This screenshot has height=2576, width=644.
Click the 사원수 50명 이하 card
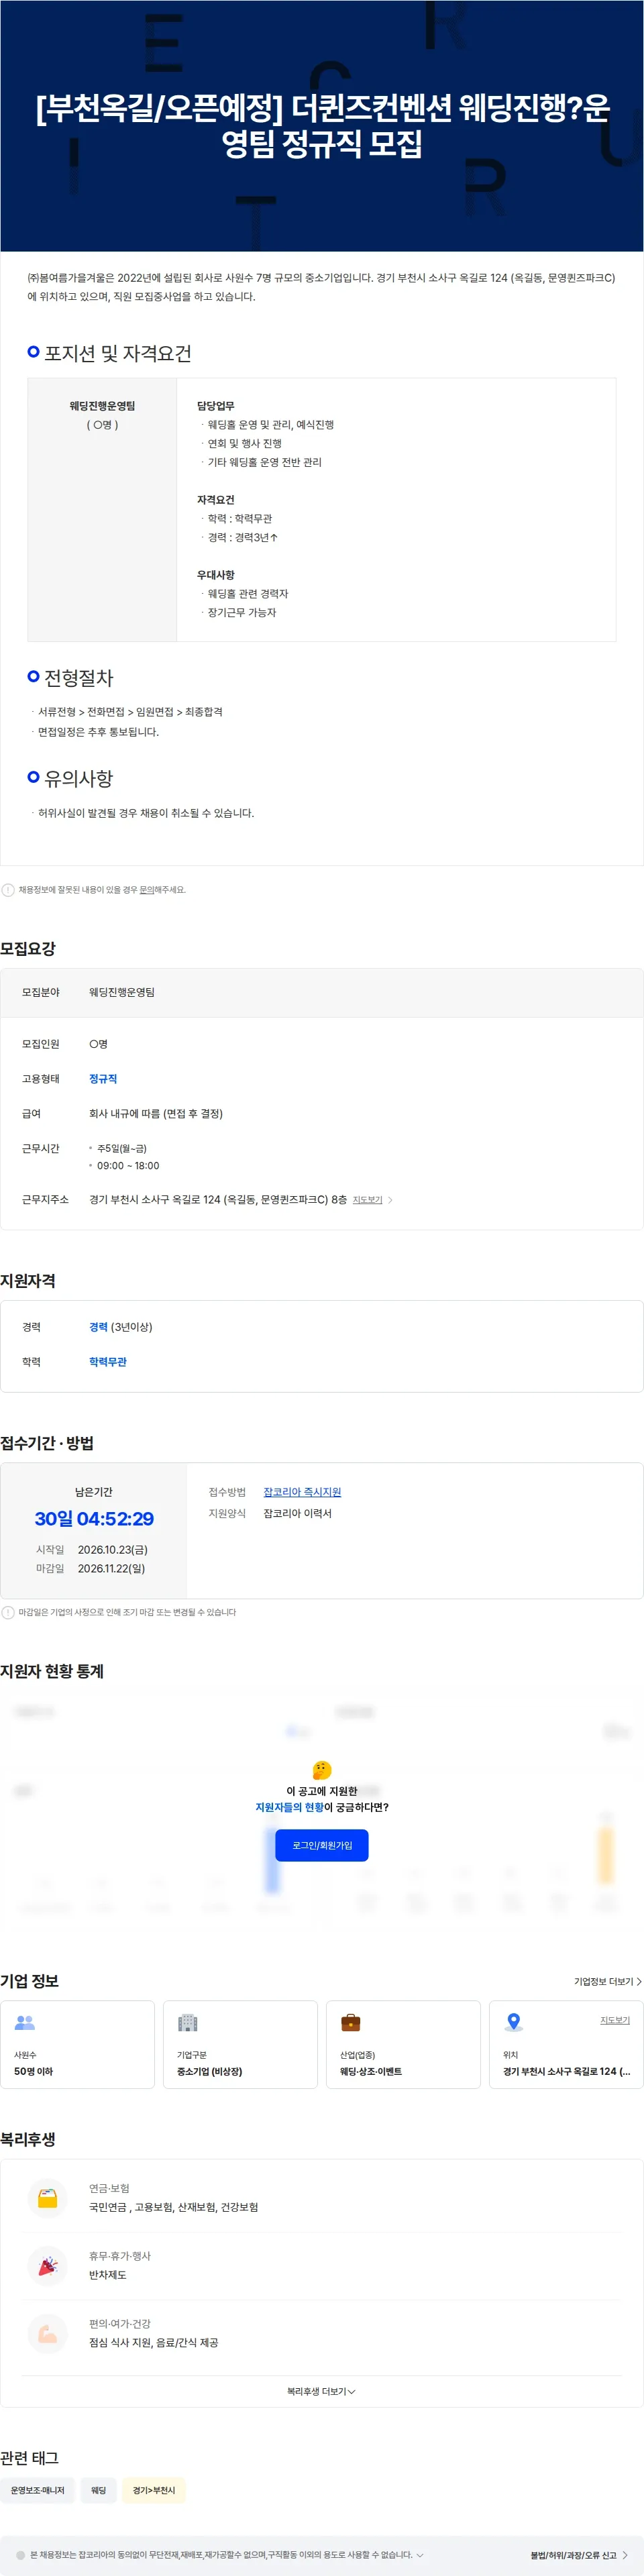coord(77,2044)
